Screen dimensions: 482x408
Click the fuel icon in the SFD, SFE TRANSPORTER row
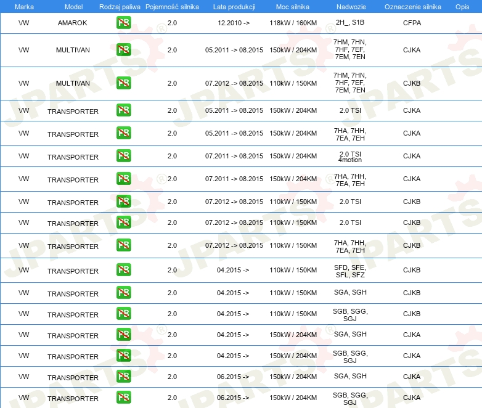pos(124,270)
